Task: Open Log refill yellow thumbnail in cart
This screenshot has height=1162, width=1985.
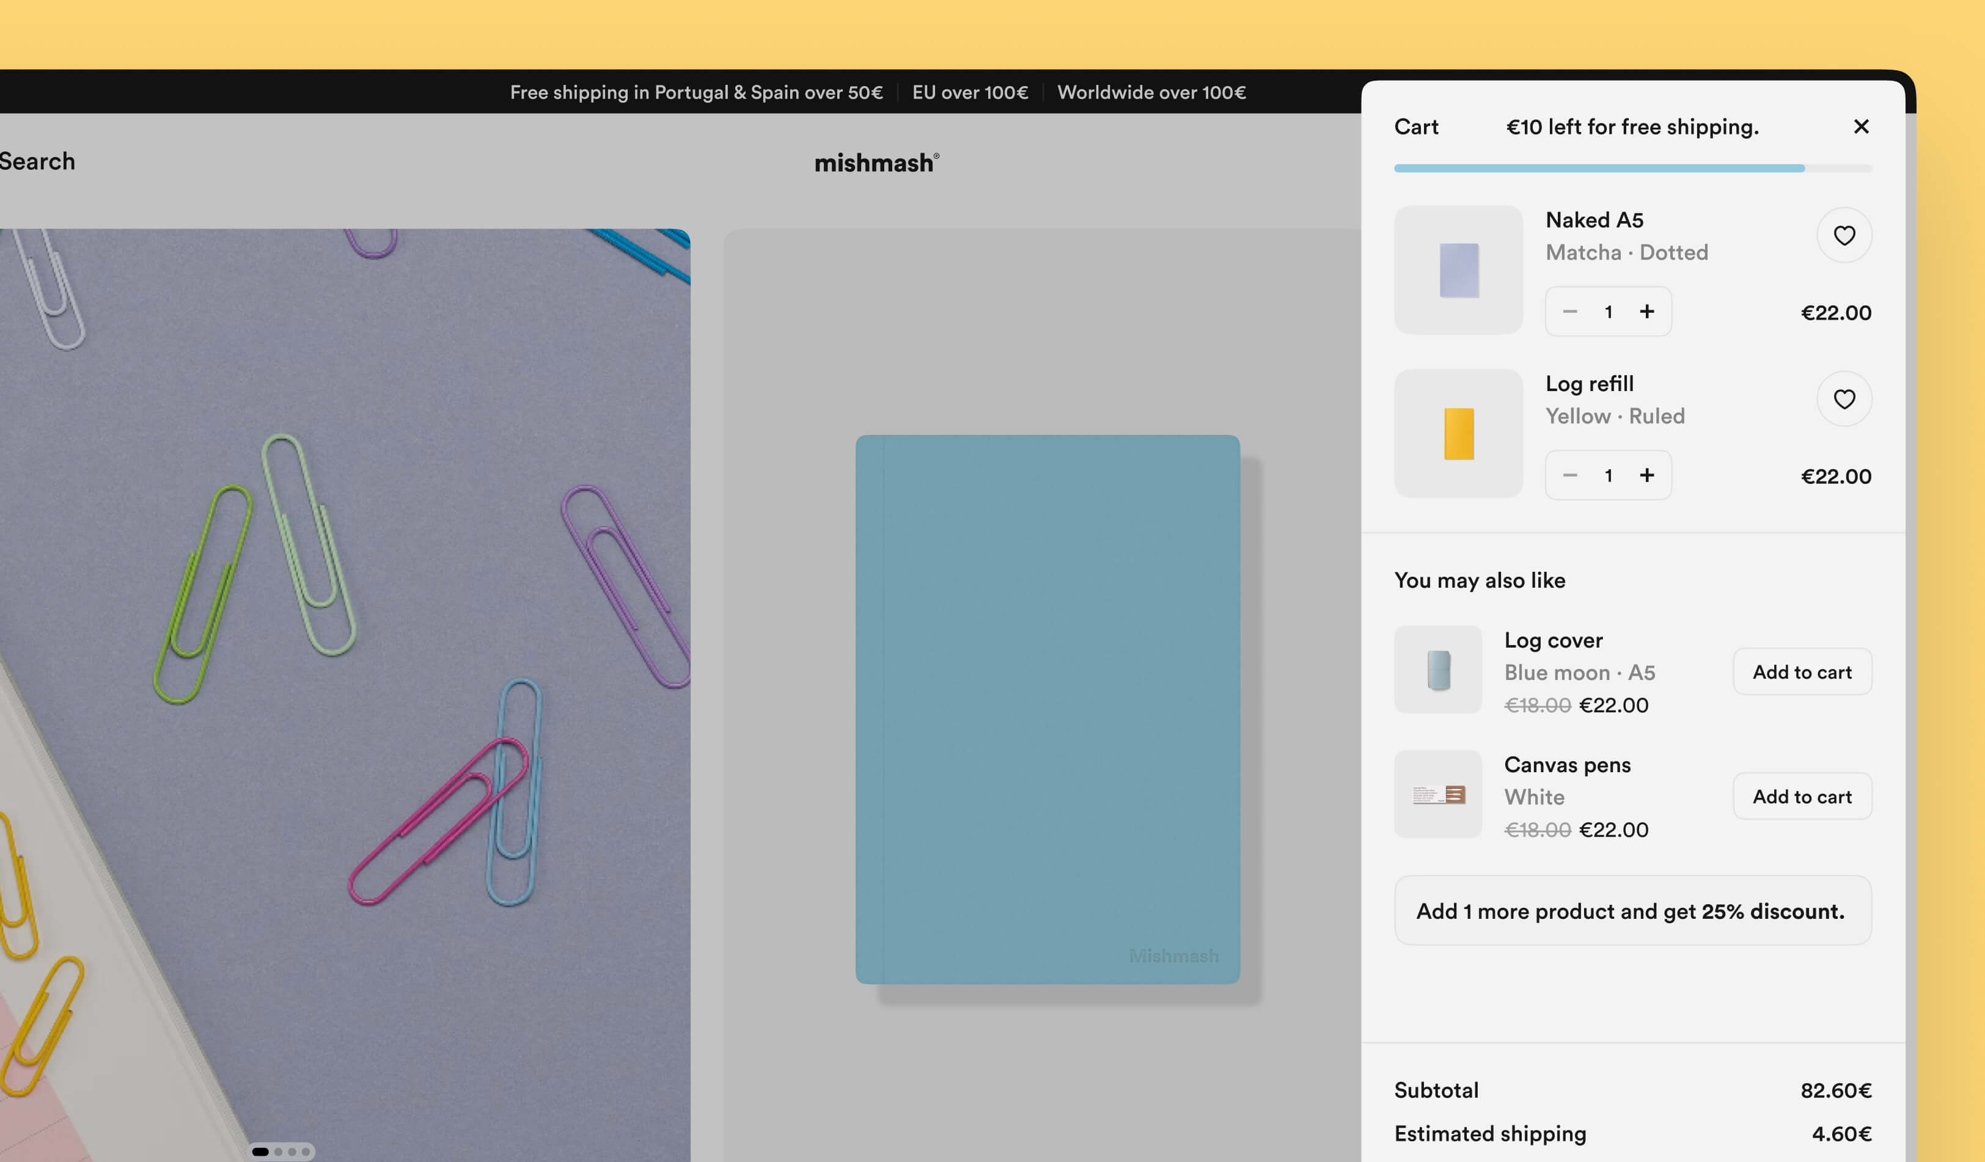Action: point(1458,434)
